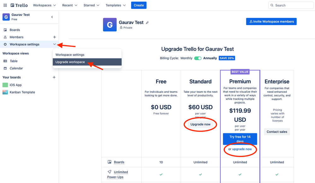Click the iOS App green thumbnail
Image resolution: width=315 pixels, height=183 pixels.
[5, 85]
